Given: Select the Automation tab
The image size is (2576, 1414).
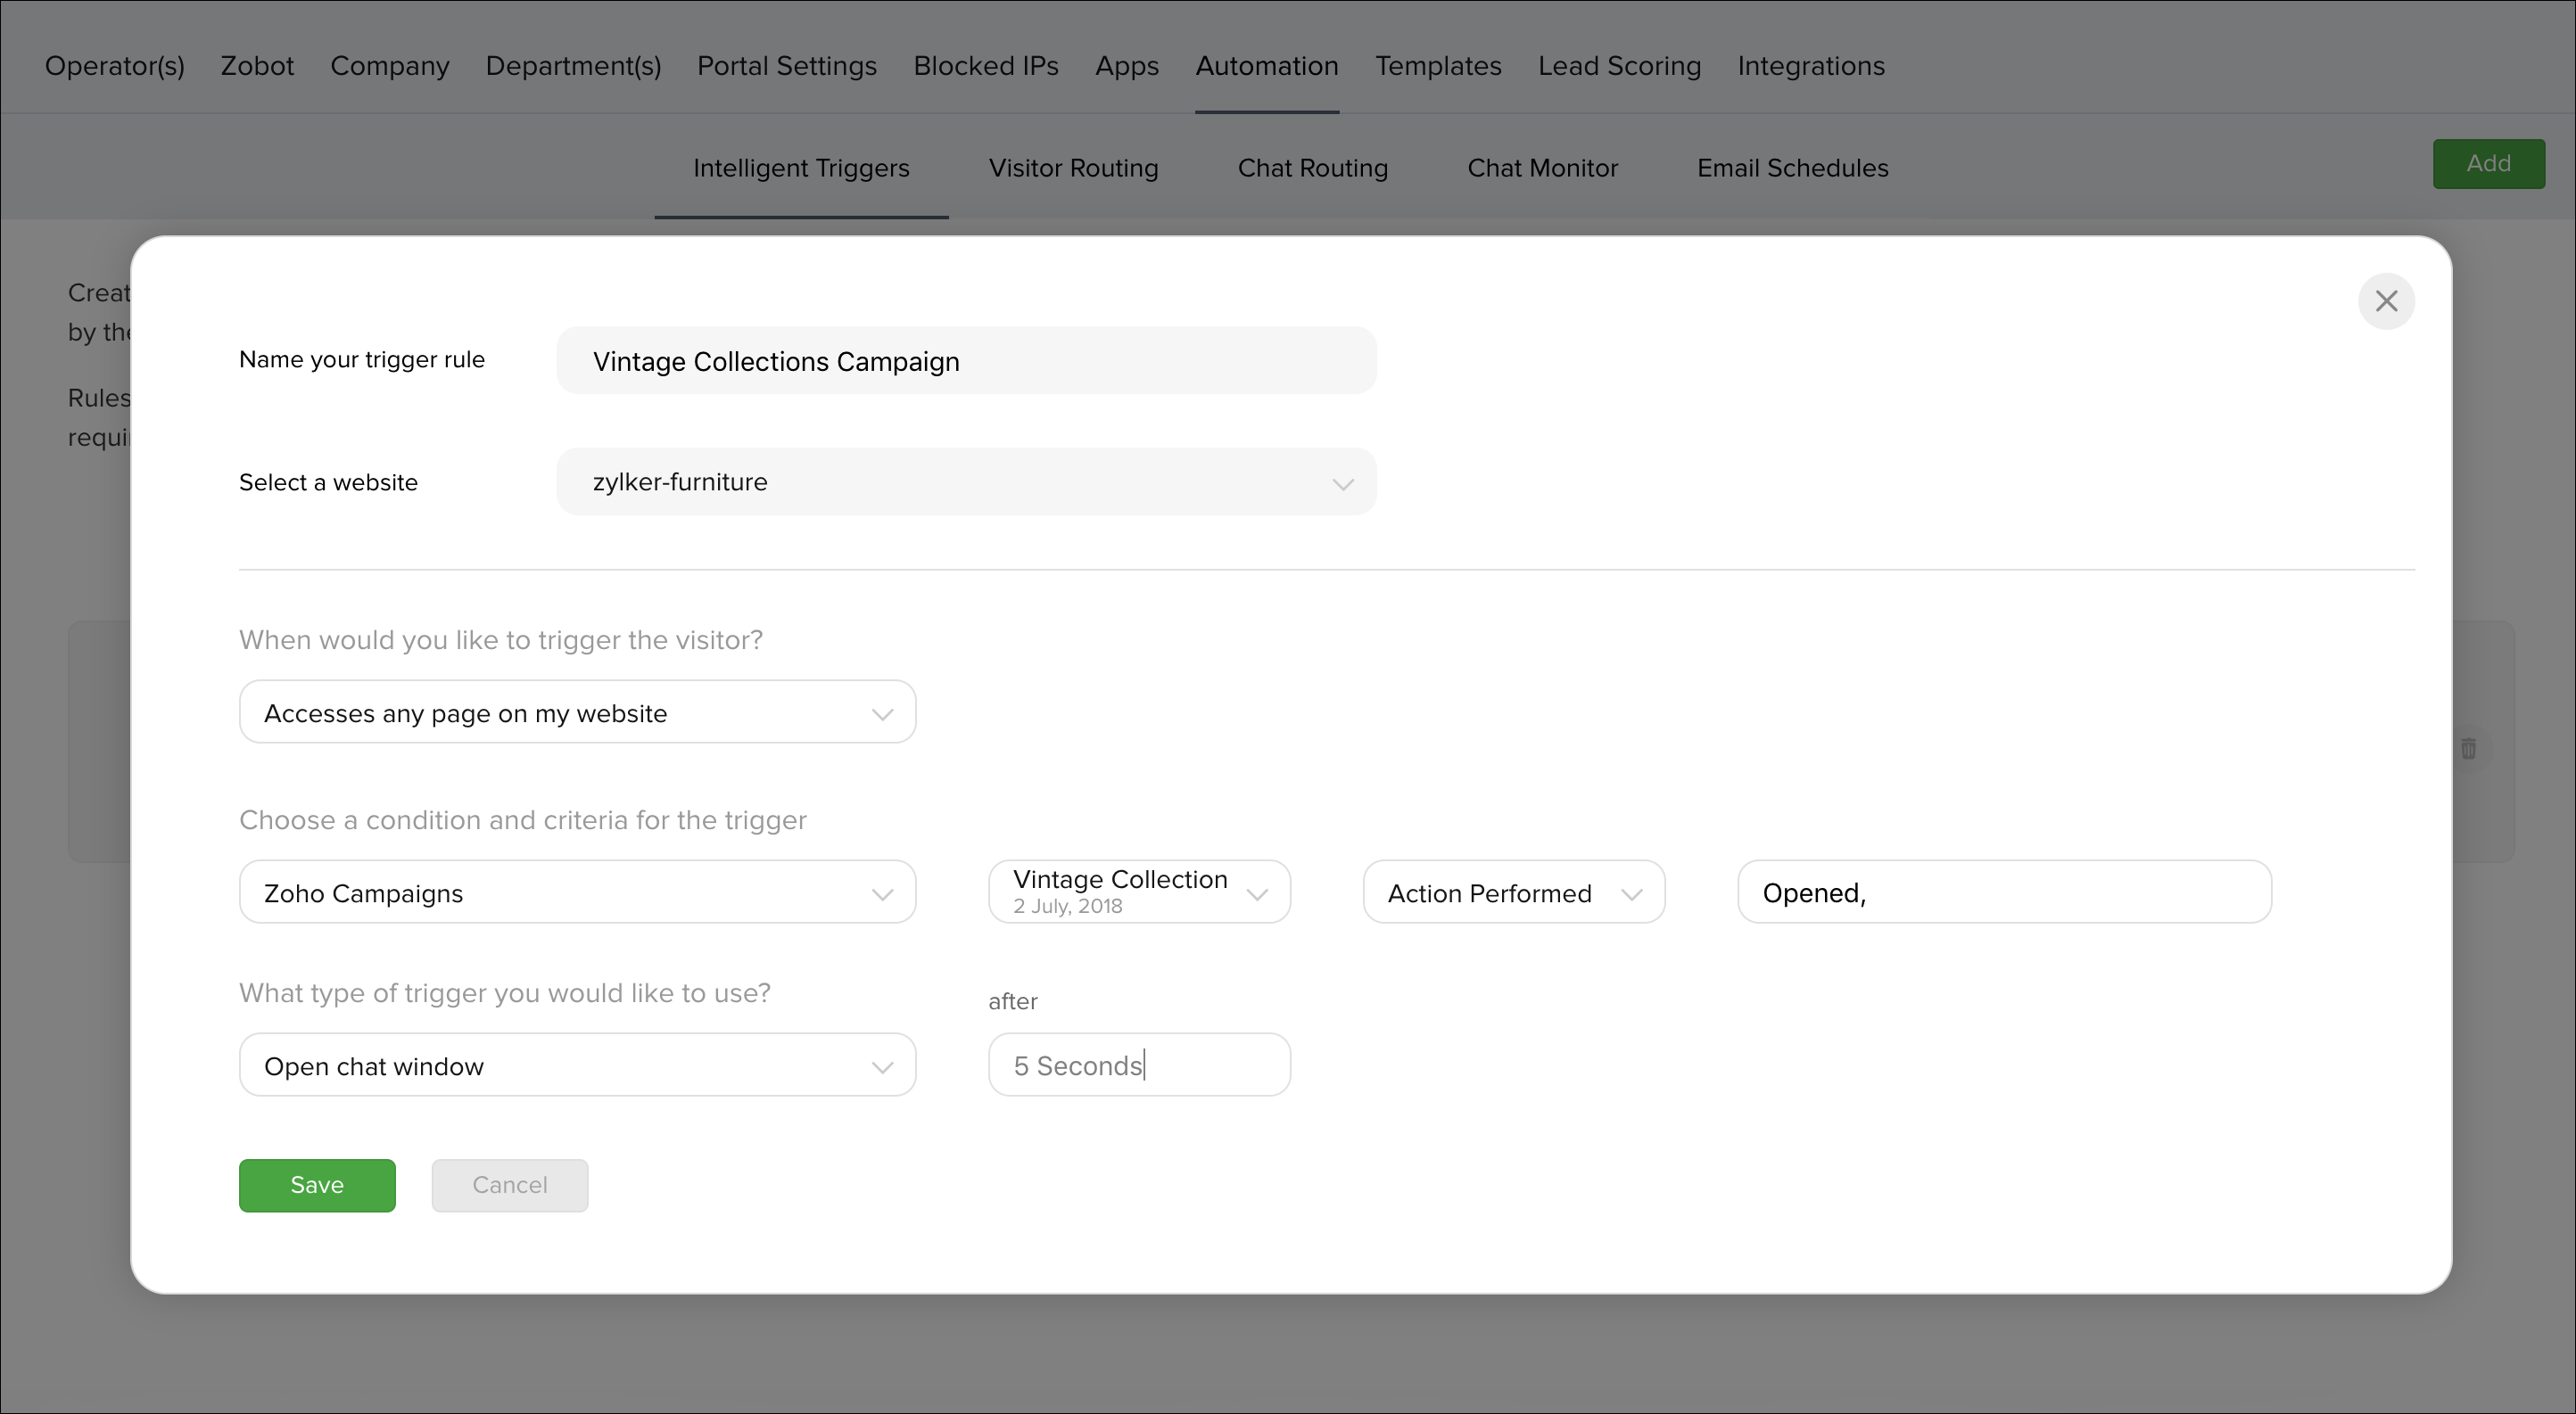Looking at the screenshot, I should pyautogui.click(x=1267, y=66).
